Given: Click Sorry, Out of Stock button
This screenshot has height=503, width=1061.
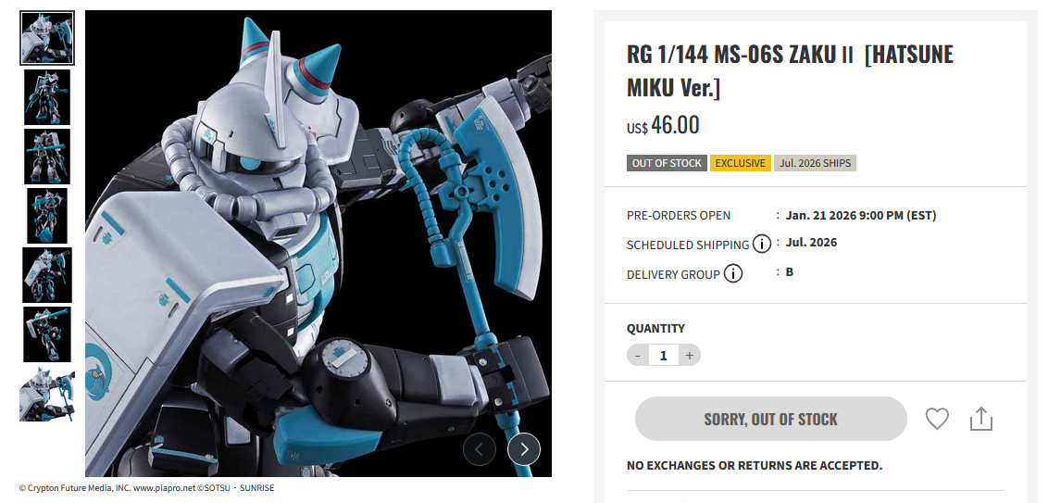Looking at the screenshot, I should [770, 419].
